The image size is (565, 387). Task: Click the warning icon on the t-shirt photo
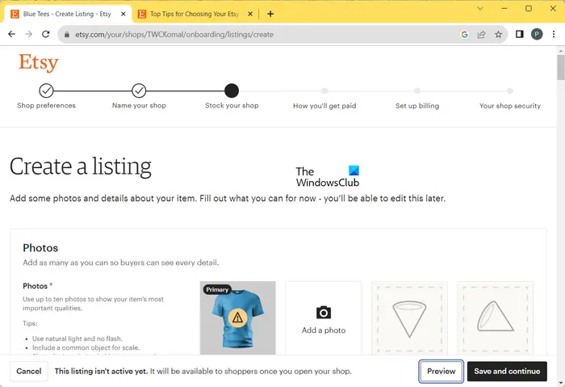click(237, 318)
